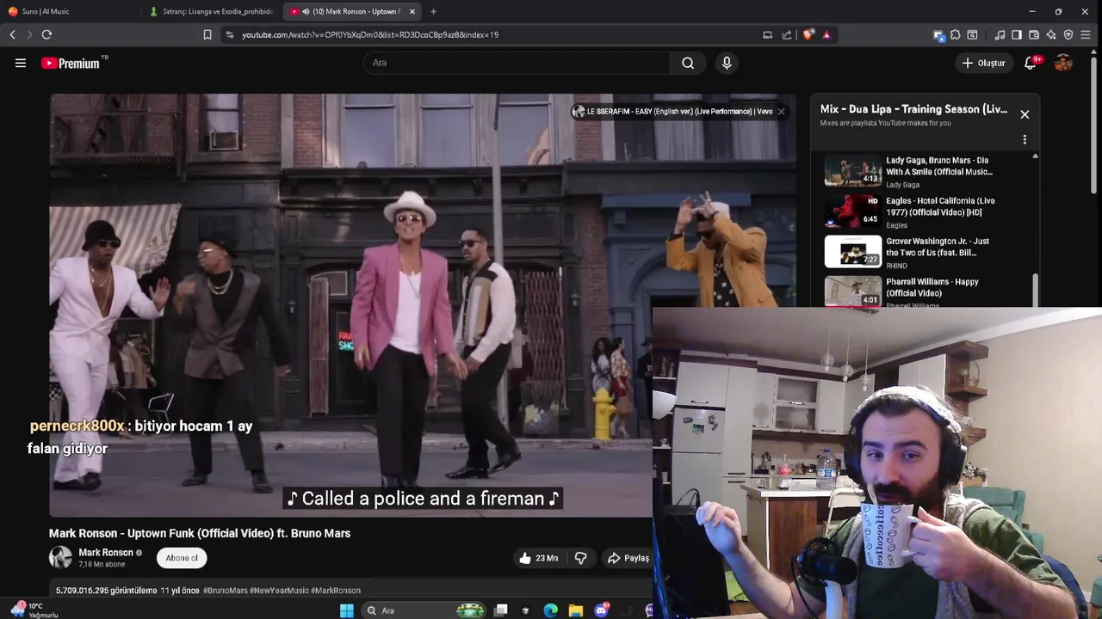Click the YouTube search magnifier button
The height and width of the screenshot is (619, 1102).
688,63
